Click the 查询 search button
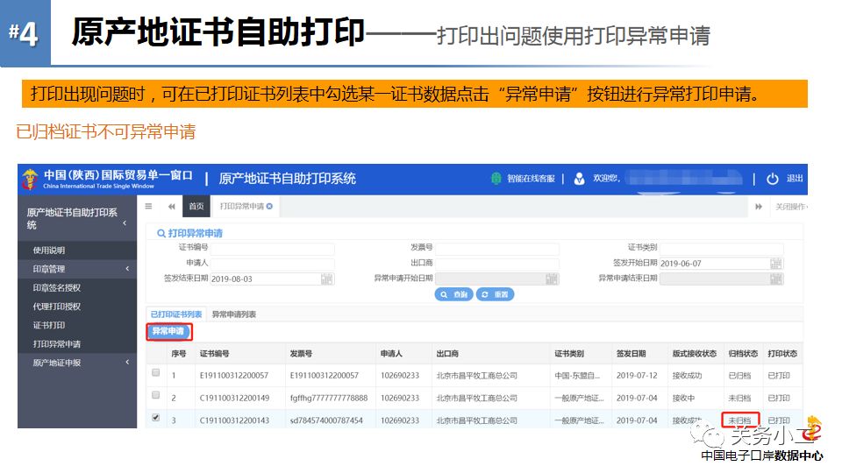 pos(453,294)
